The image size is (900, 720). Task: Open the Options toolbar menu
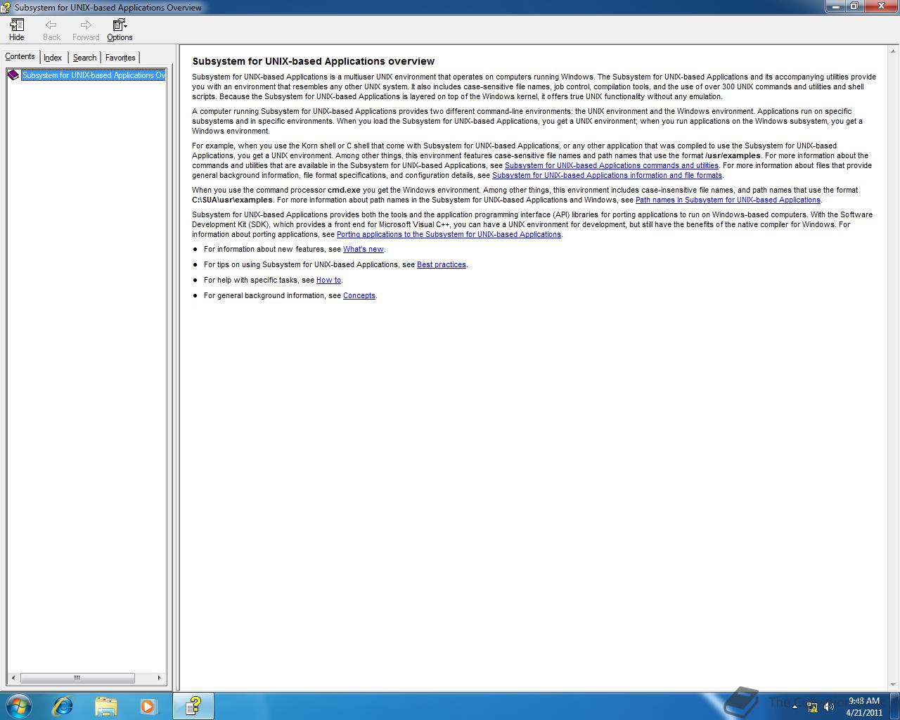[120, 30]
